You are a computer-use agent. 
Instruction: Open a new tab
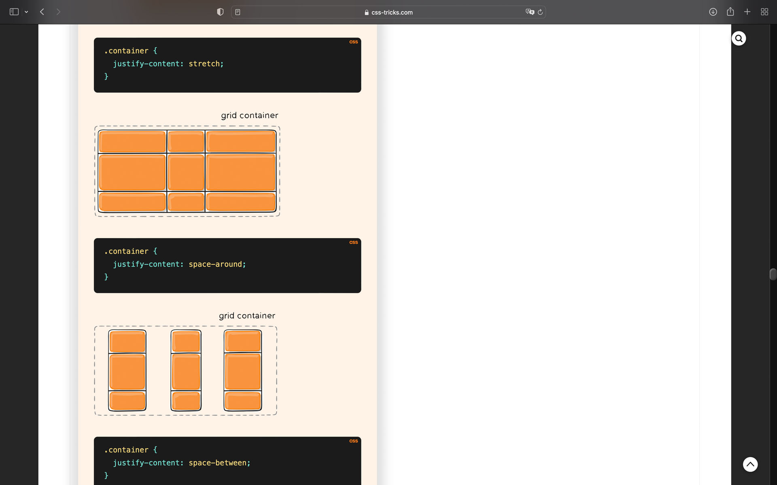[747, 12]
